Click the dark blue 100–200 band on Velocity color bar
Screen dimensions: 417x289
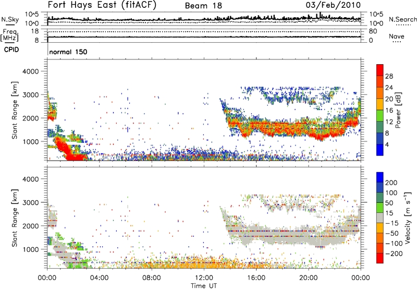pyautogui.click(x=380, y=187)
